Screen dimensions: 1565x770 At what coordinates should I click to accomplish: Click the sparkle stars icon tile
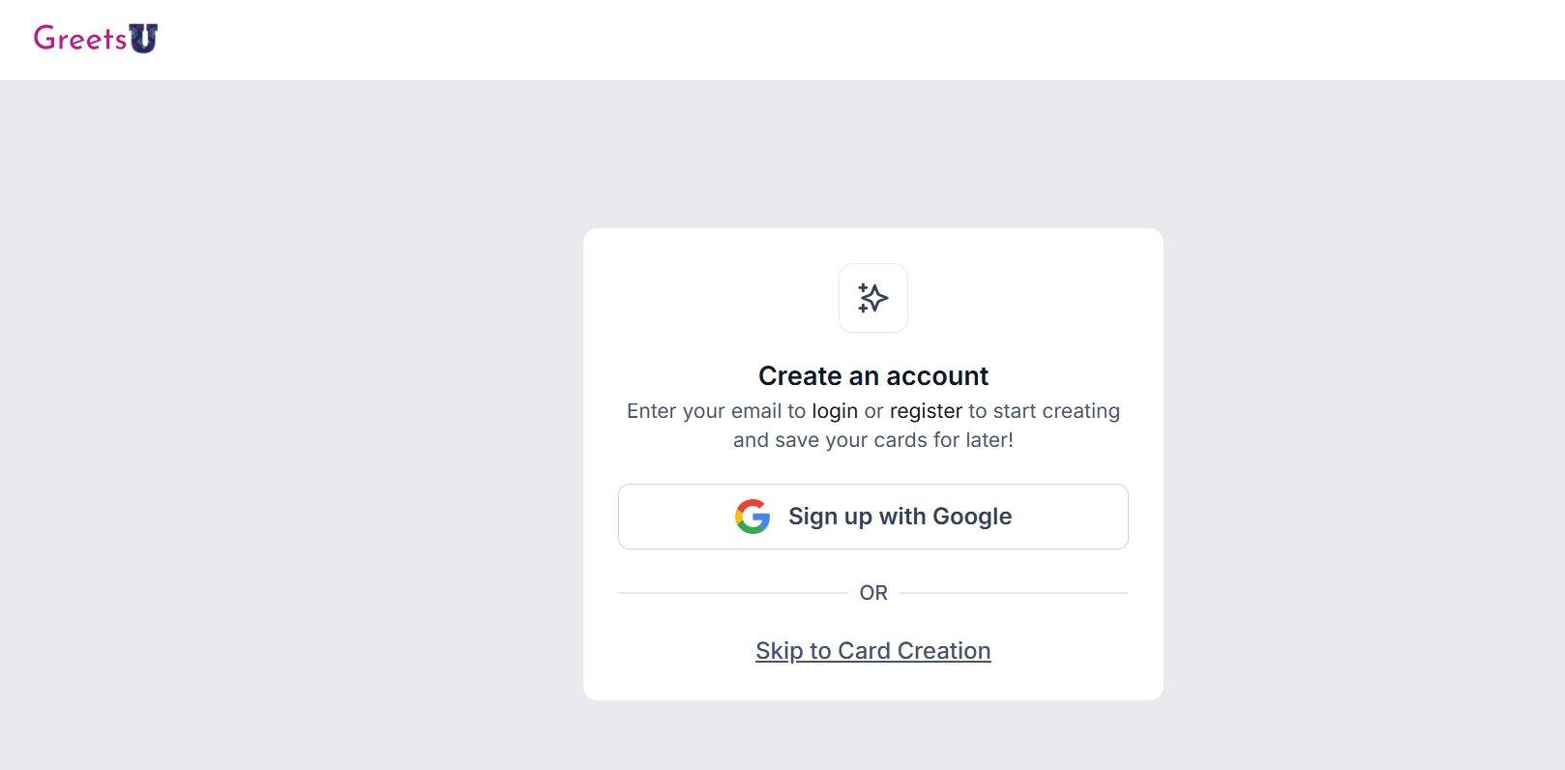click(x=872, y=298)
